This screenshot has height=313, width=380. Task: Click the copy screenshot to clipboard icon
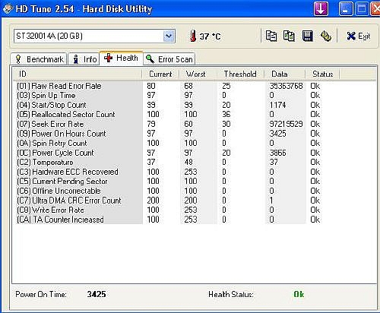[289, 36]
